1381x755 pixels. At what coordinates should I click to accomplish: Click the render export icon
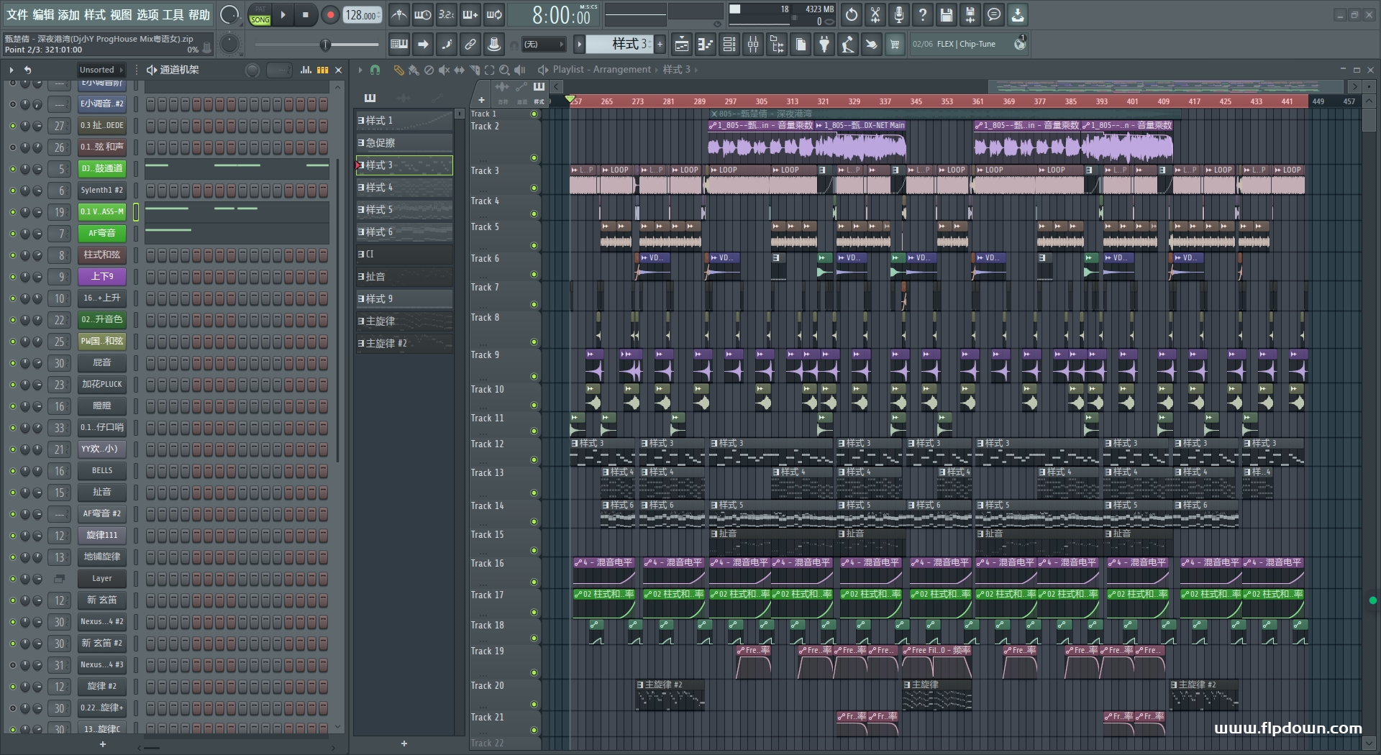tap(970, 14)
